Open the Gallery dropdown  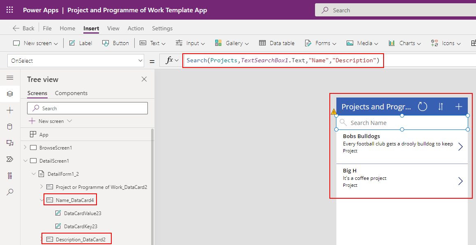pos(232,43)
